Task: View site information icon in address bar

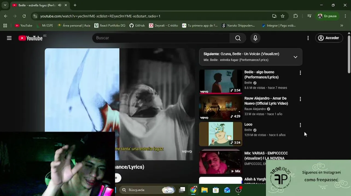Action: coord(35,16)
